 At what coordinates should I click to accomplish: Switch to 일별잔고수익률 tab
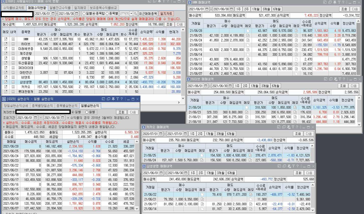(x=60, y=8)
